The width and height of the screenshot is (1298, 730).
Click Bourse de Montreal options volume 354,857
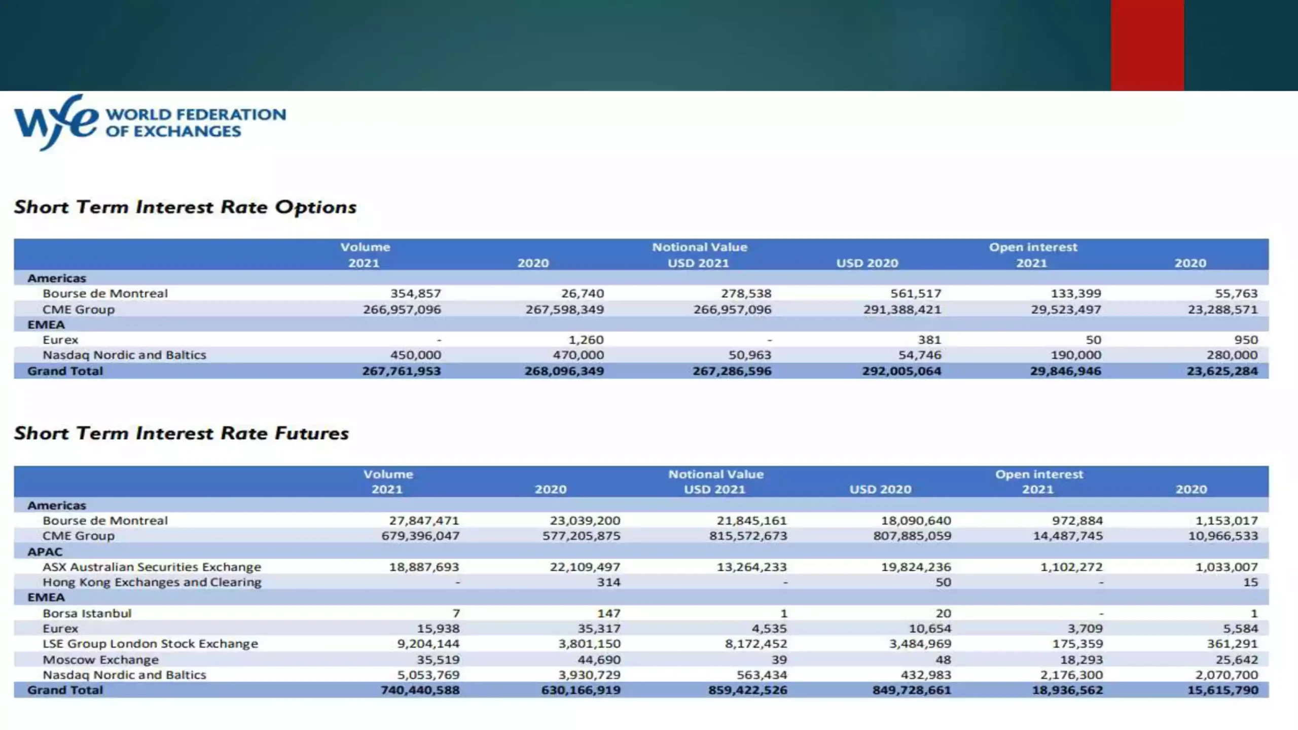(415, 294)
